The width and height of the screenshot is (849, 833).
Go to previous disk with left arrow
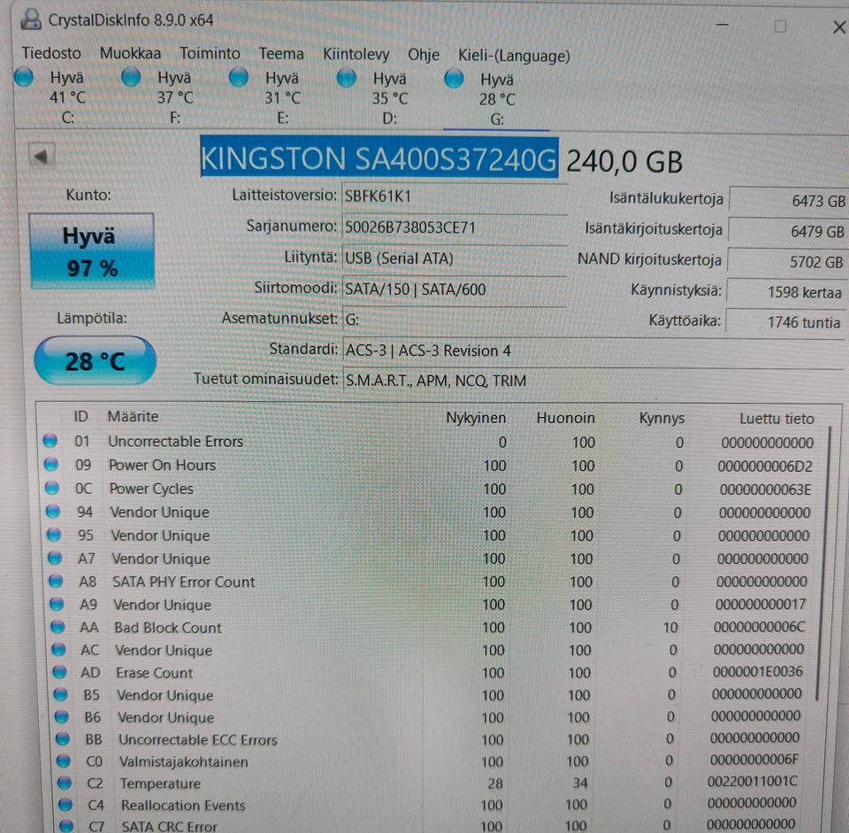[x=42, y=156]
